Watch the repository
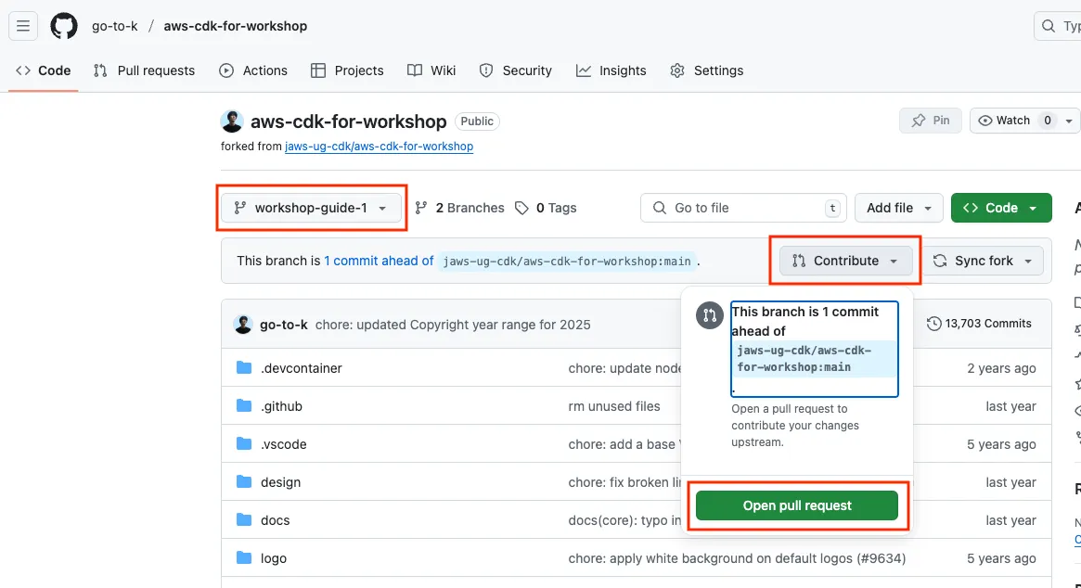1081x588 pixels. [1013, 121]
